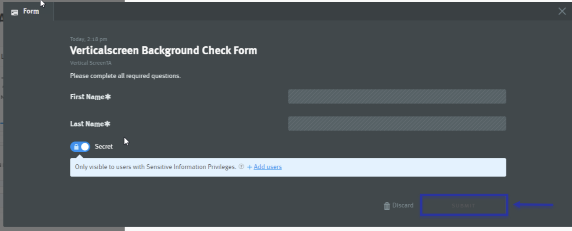Screen dimensions: 572x231
Task: Focus the Last Name input field
Action: [x=397, y=124]
